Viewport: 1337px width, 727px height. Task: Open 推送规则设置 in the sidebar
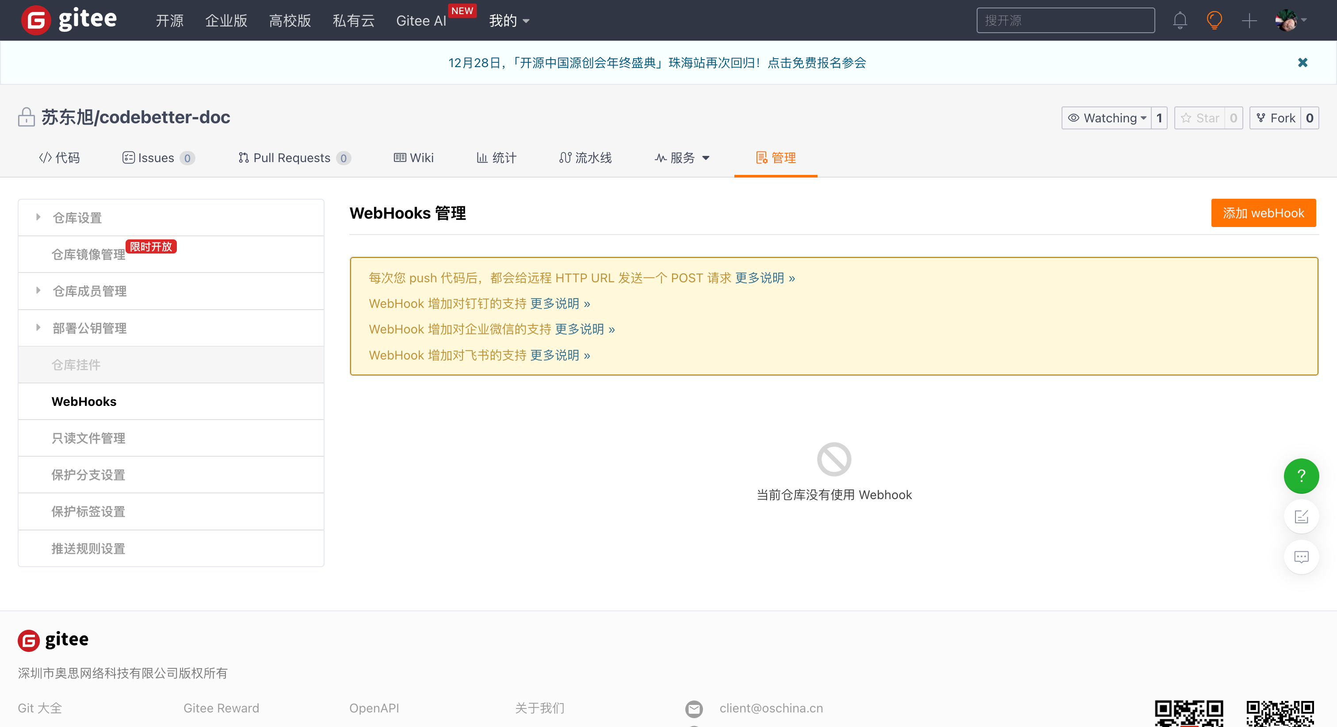click(x=171, y=549)
